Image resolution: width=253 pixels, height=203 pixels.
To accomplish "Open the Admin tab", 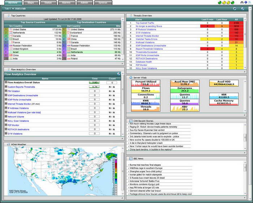I will tap(85, 3).
